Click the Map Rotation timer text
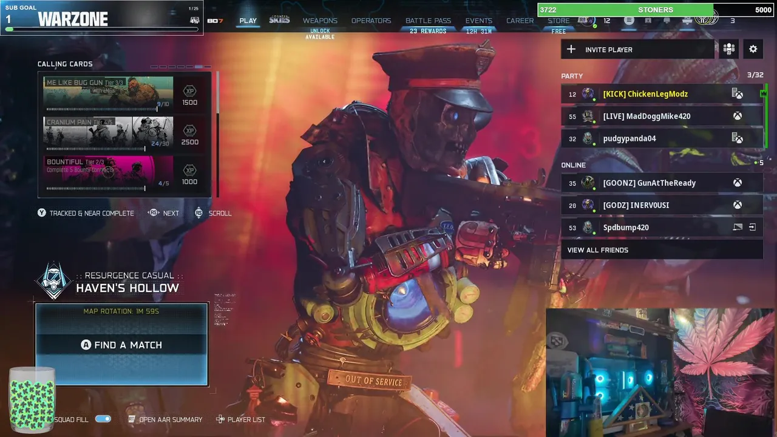777x437 pixels. [x=121, y=311]
